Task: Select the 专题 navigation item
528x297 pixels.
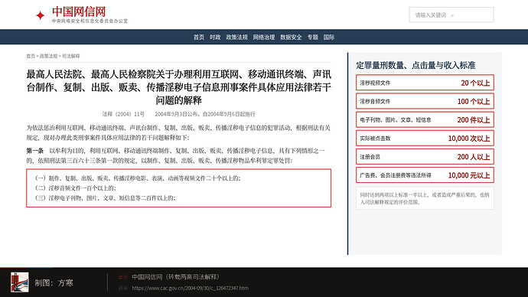Action: click(313, 37)
